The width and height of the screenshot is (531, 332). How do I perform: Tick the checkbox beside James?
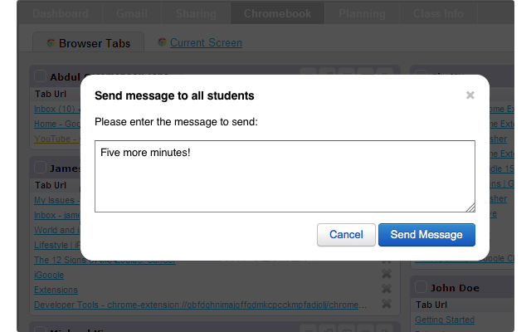pos(40,168)
